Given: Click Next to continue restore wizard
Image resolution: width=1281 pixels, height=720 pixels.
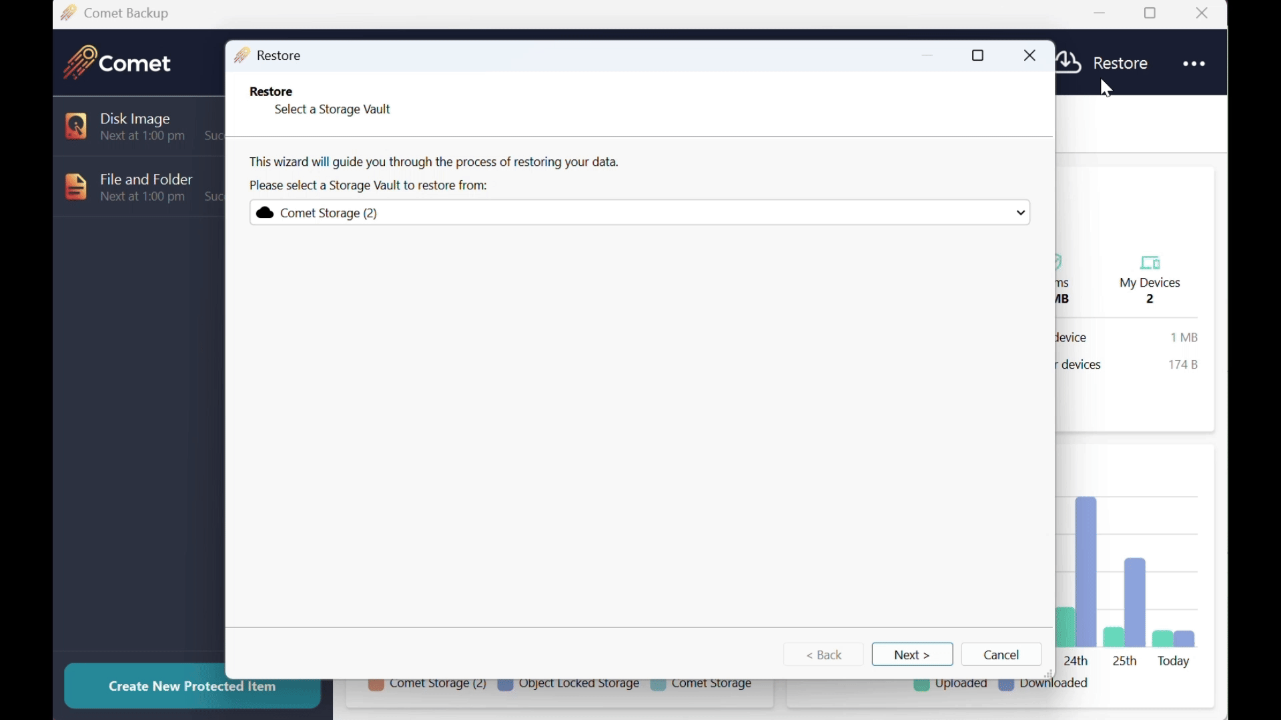Looking at the screenshot, I should [912, 655].
